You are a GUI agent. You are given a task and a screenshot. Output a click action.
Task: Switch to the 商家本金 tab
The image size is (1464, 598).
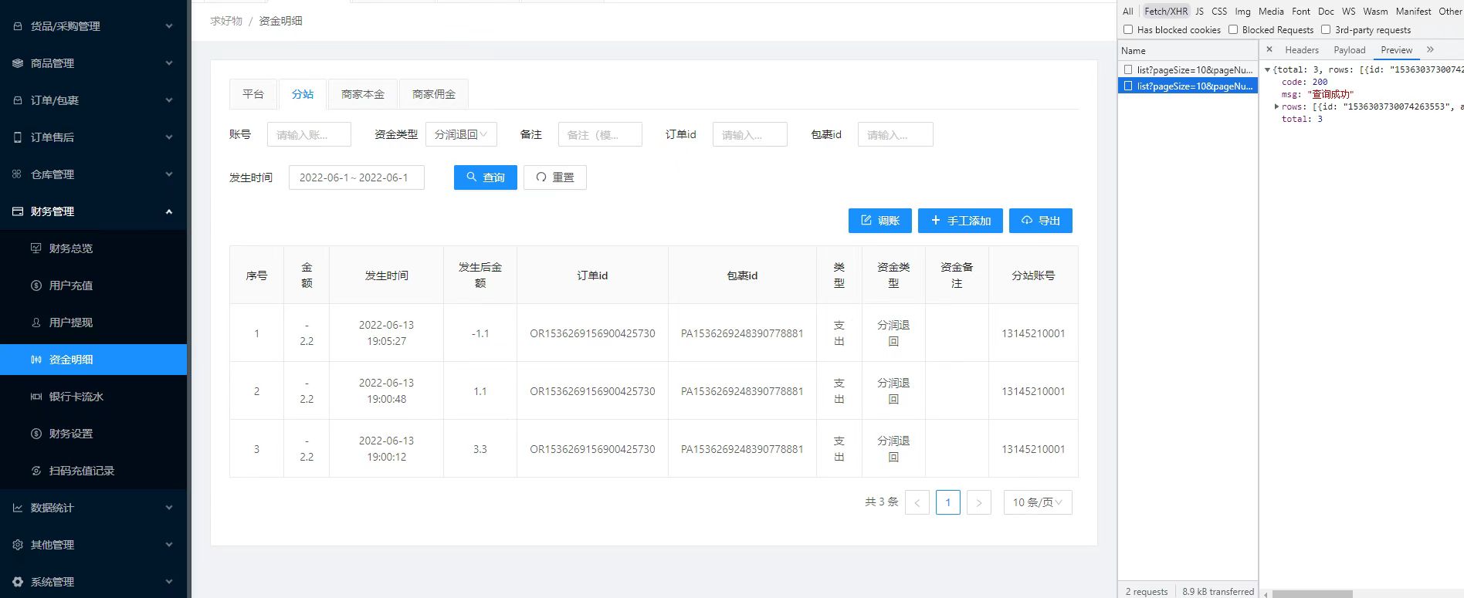click(363, 94)
